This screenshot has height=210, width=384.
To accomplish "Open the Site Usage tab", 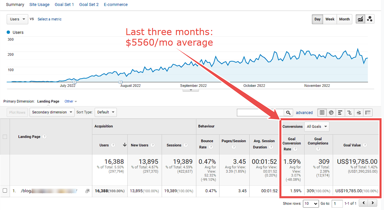I will coord(39,5).
